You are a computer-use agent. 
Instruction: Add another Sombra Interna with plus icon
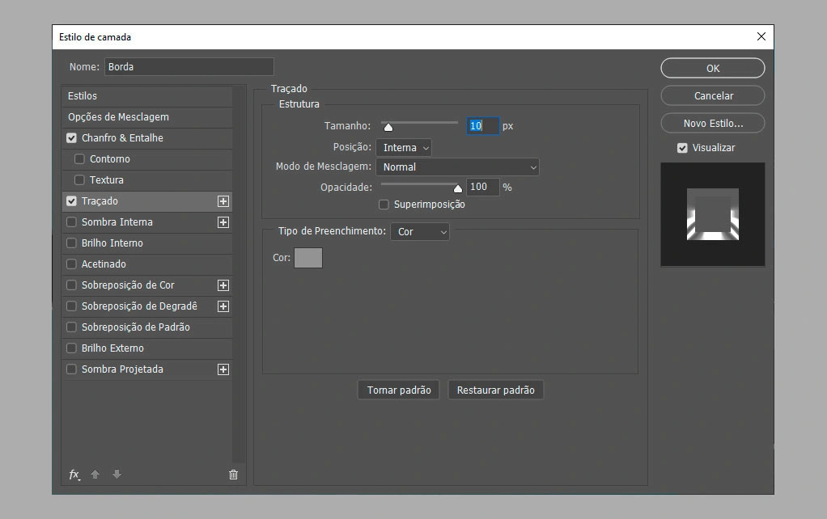[x=223, y=222]
